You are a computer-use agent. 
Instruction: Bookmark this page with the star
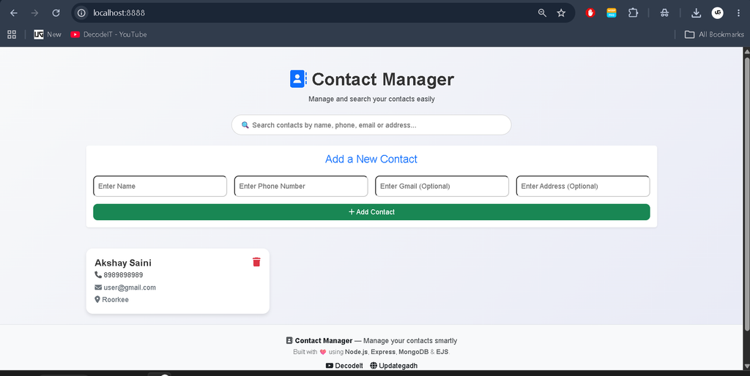[561, 13]
